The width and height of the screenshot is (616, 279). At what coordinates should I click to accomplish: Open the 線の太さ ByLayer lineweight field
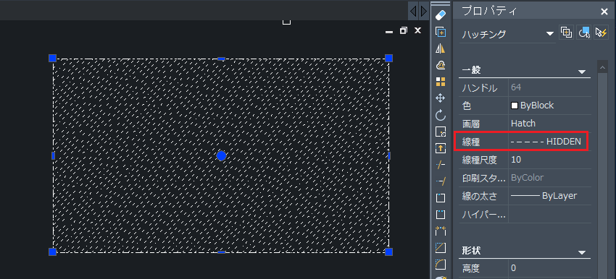(x=549, y=196)
